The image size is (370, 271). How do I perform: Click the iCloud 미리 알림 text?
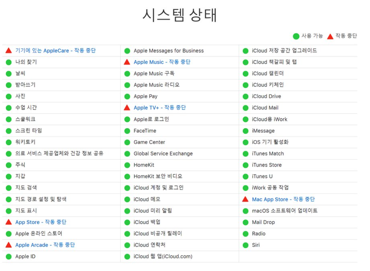(153, 211)
